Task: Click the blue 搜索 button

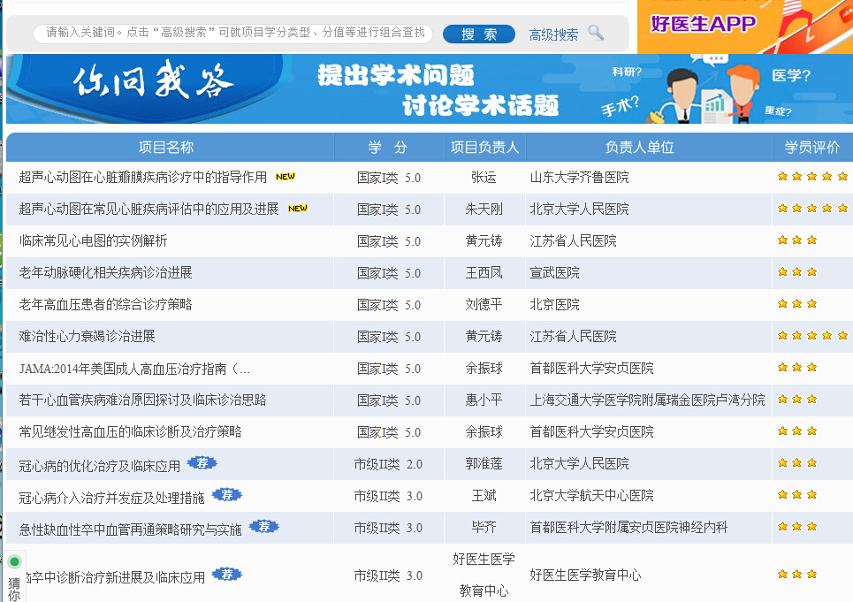Action: point(479,34)
